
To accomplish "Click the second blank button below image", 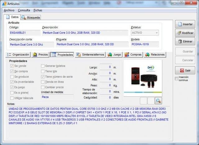I will 151,101.
